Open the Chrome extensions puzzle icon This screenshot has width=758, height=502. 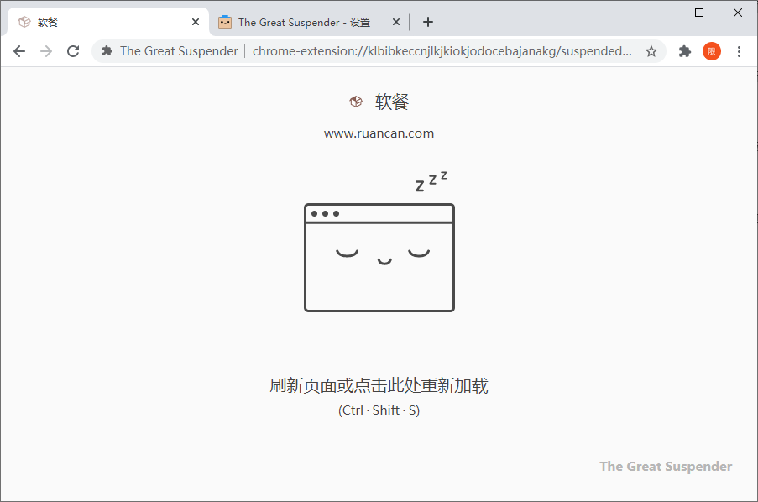click(x=683, y=51)
